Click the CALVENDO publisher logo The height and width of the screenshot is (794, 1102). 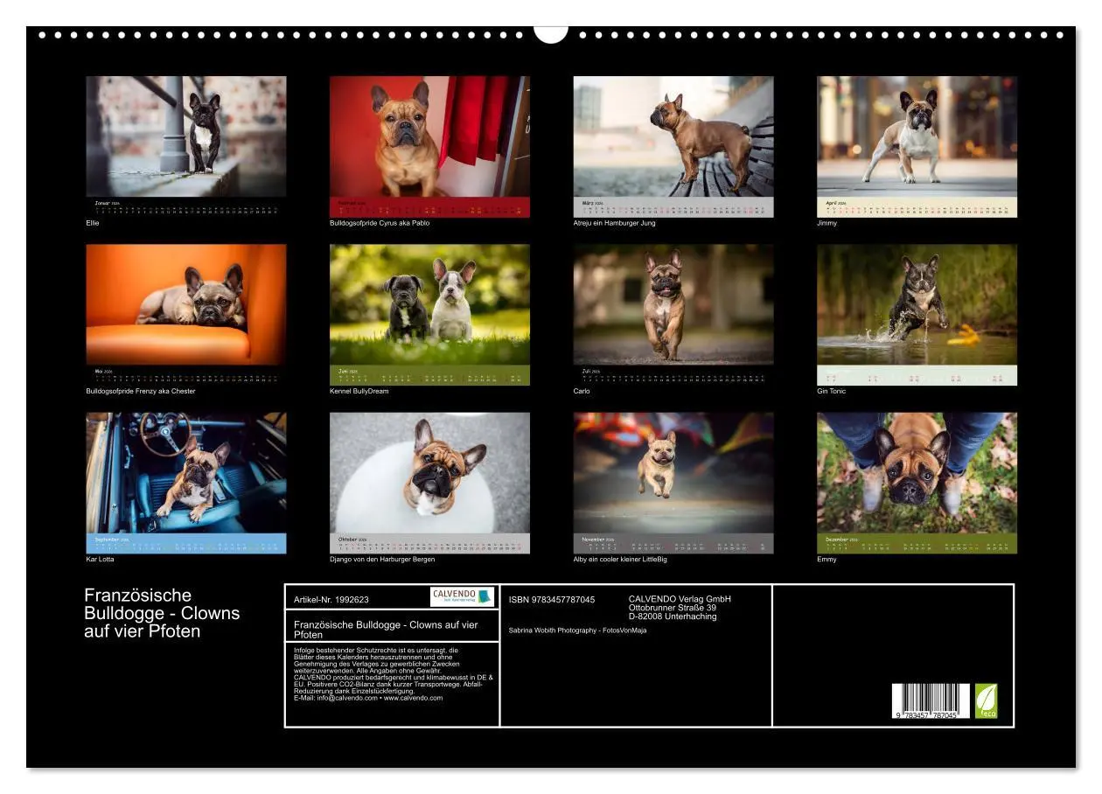[x=461, y=596]
